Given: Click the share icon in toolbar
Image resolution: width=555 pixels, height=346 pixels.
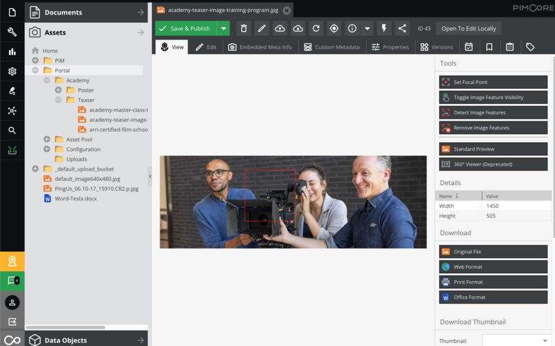Looking at the screenshot, I should pos(402,28).
